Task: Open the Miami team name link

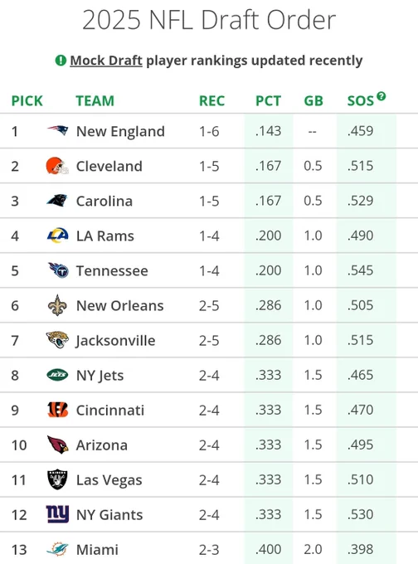Action: (97, 550)
